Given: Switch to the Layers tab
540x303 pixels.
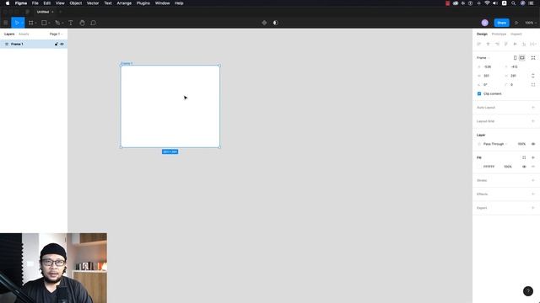Looking at the screenshot, I should [x=9, y=34].
